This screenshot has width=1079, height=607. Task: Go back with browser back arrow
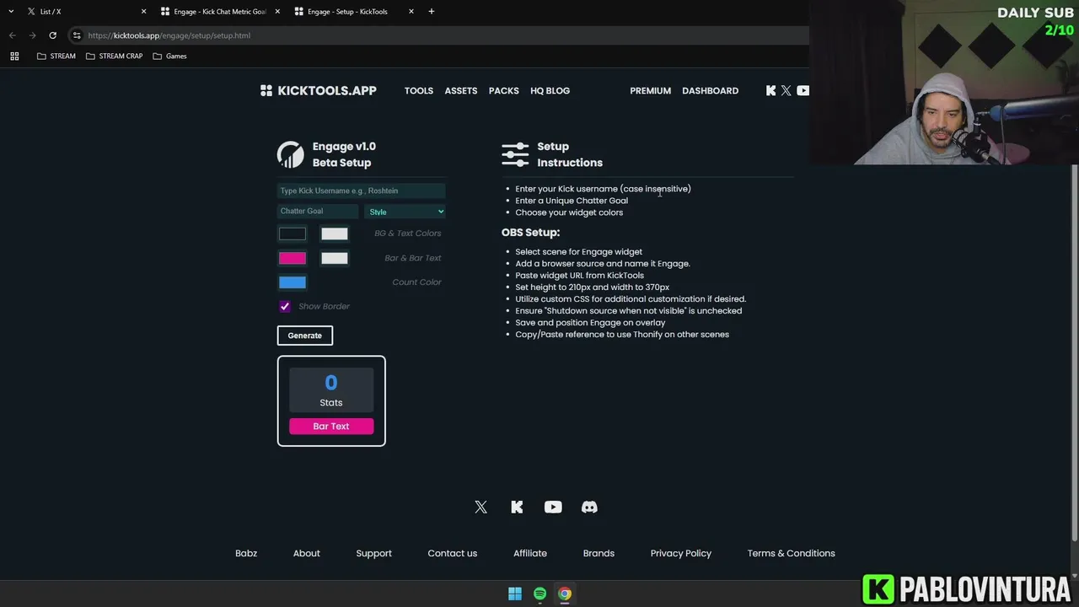tap(12, 35)
